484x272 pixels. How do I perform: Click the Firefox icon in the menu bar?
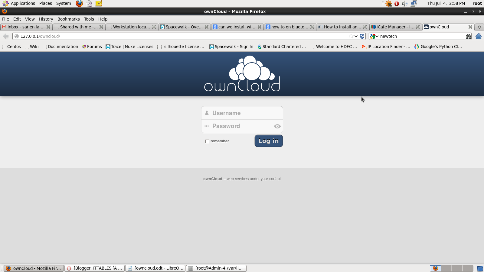[x=79, y=3]
